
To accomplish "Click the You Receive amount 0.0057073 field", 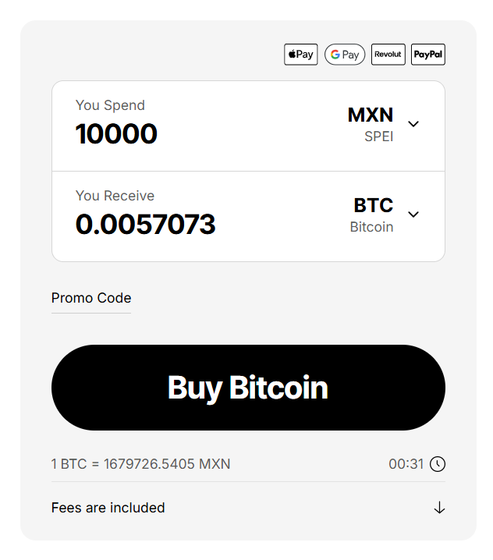I will click(x=146, y=225).
